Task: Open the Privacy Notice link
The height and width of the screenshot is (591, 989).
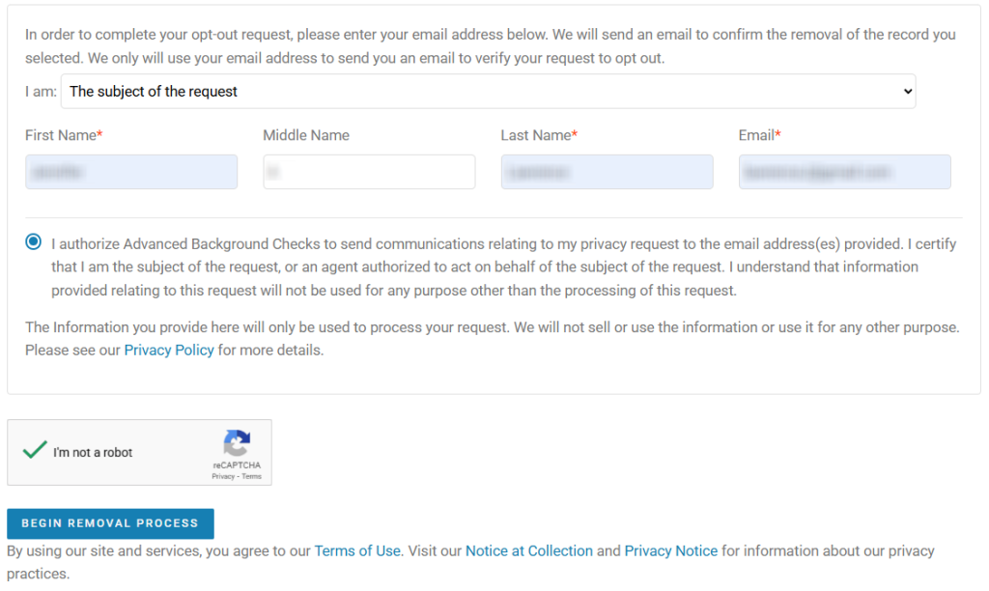Action: pos(670,551)
